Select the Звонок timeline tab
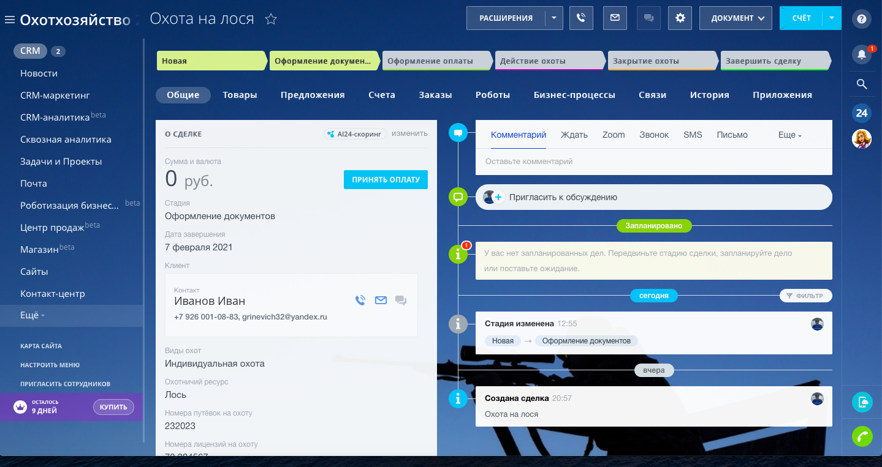Screen dimensions: 882x467 654,135
